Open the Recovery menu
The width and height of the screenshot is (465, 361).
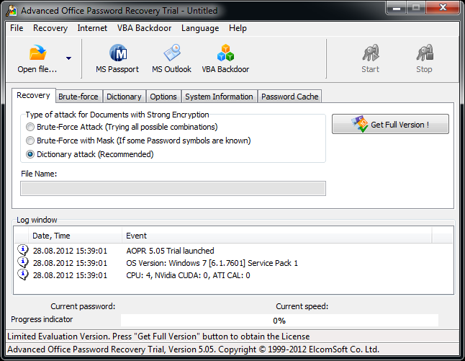(50, 28)
